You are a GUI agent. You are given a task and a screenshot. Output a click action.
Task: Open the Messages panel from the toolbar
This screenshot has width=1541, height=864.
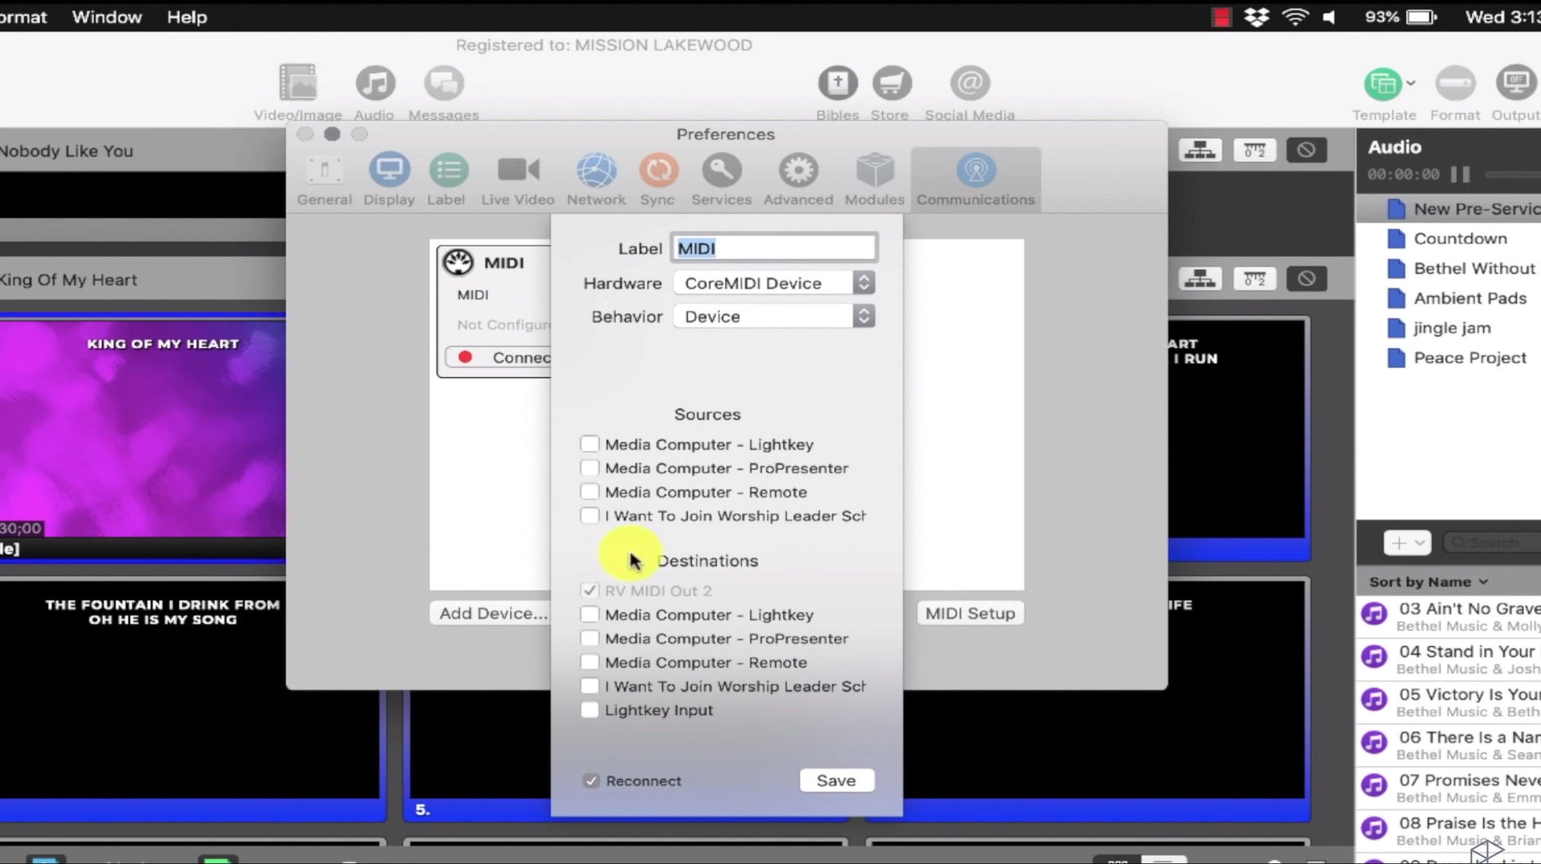pos(443,91)
